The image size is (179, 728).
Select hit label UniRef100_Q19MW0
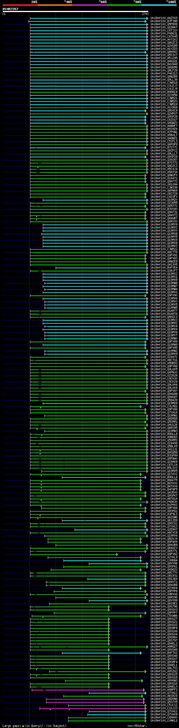point(164,339)
